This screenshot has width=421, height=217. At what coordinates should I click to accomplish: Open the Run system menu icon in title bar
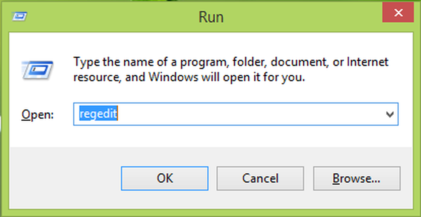click(19, 17)
